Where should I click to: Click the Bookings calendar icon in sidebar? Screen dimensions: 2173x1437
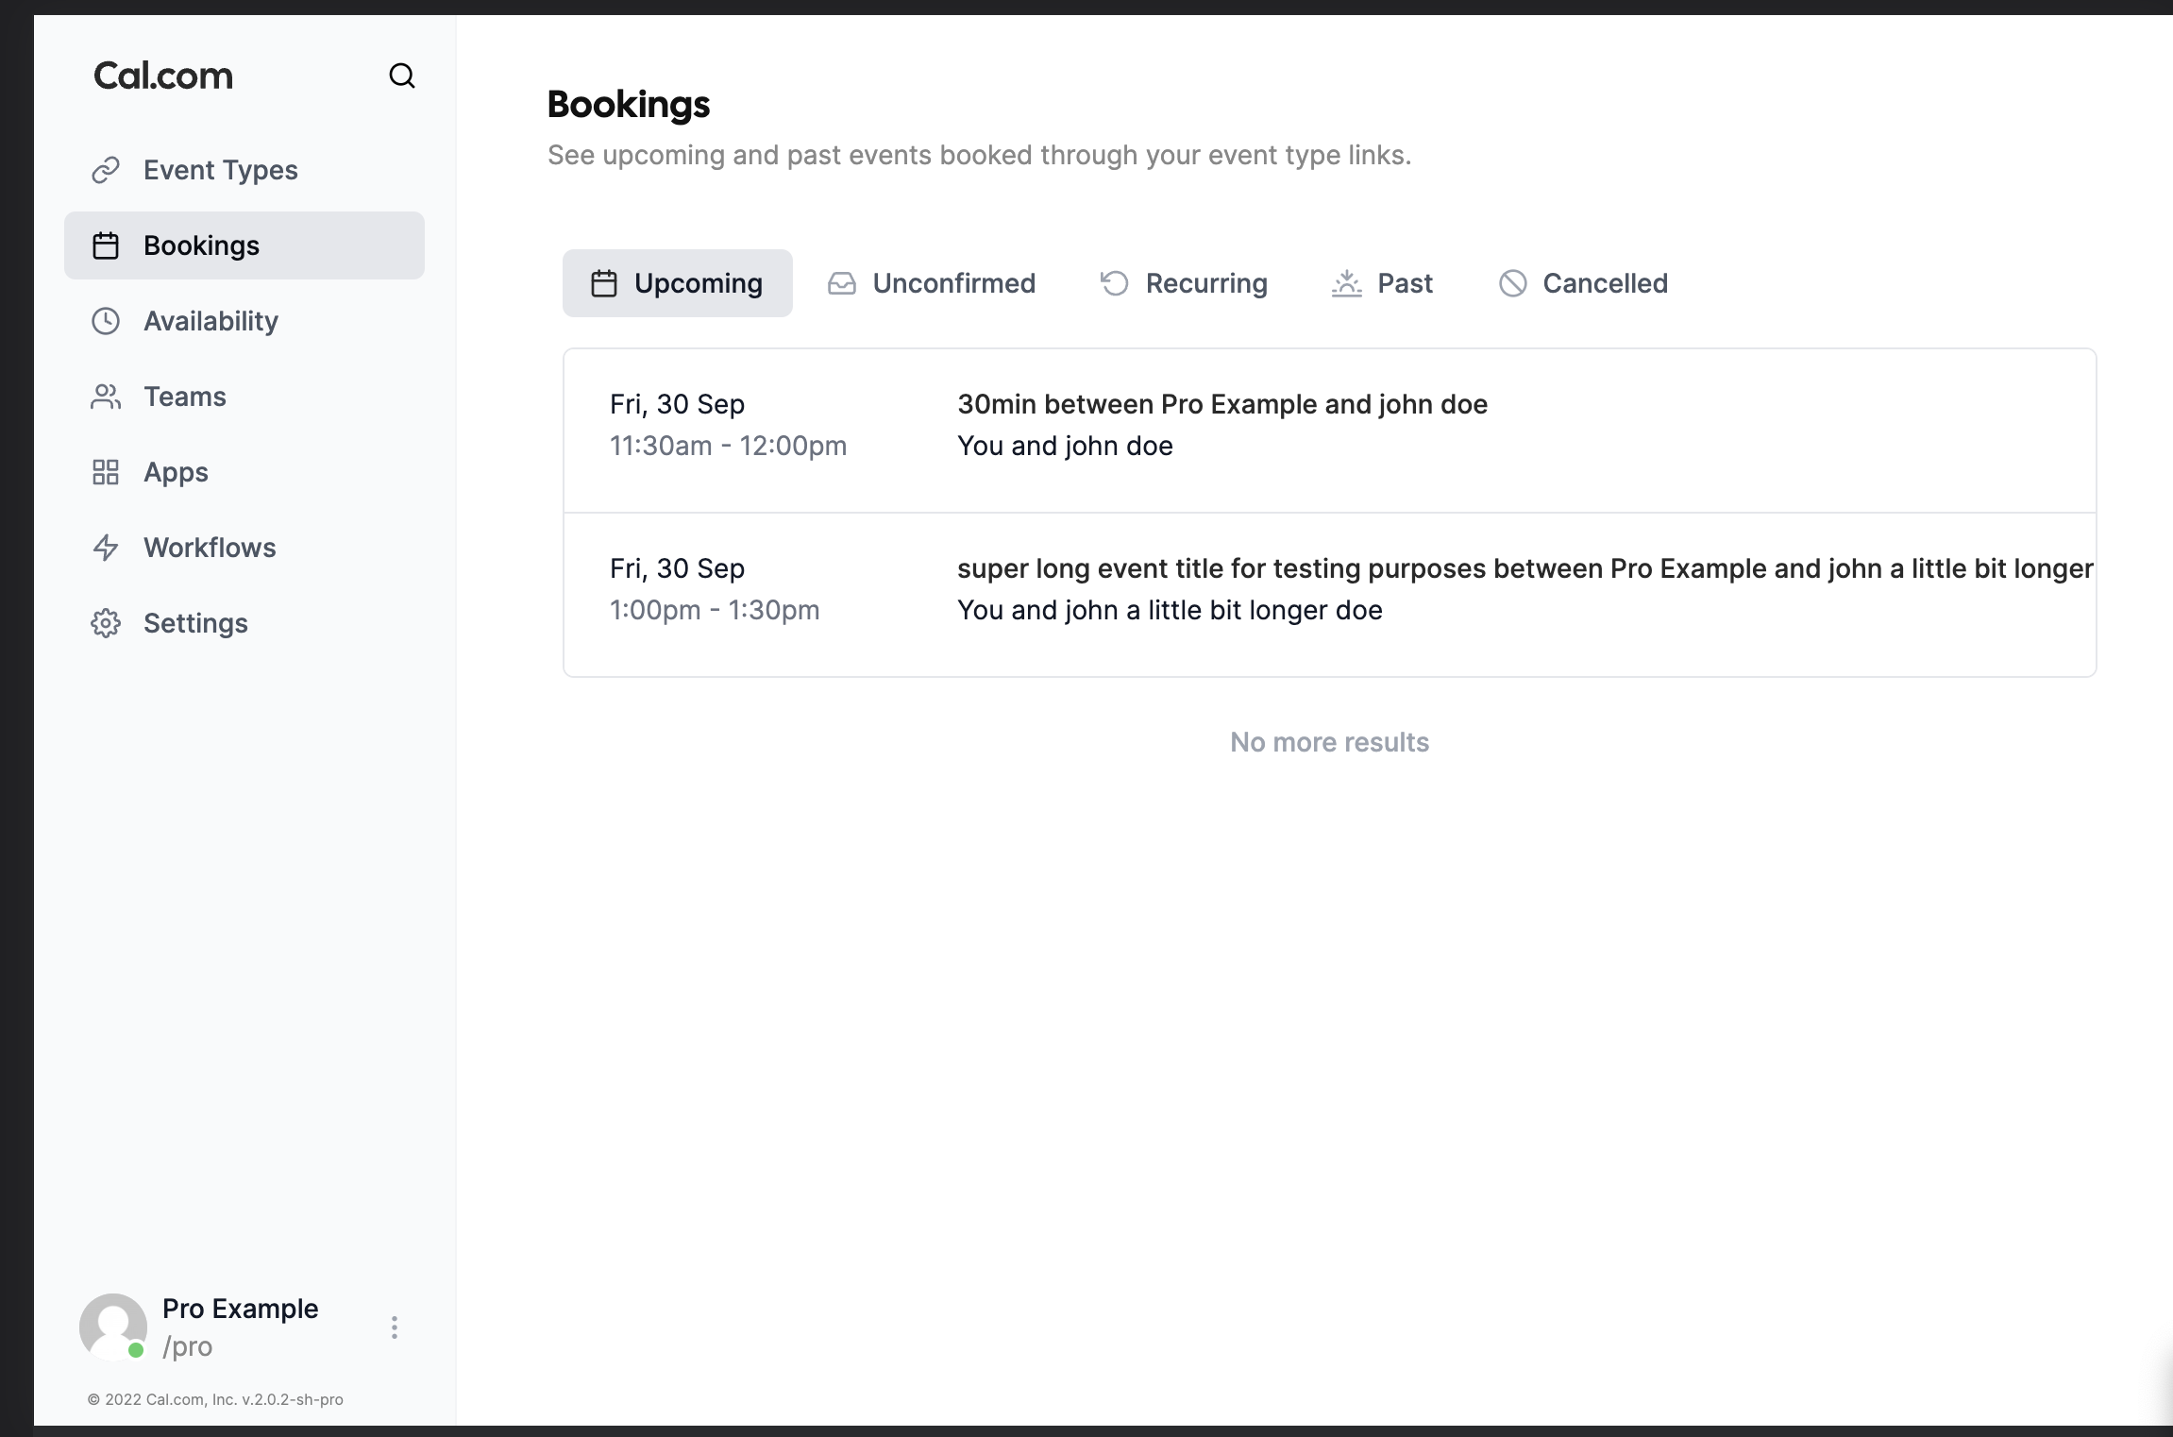tap(106, 245)
